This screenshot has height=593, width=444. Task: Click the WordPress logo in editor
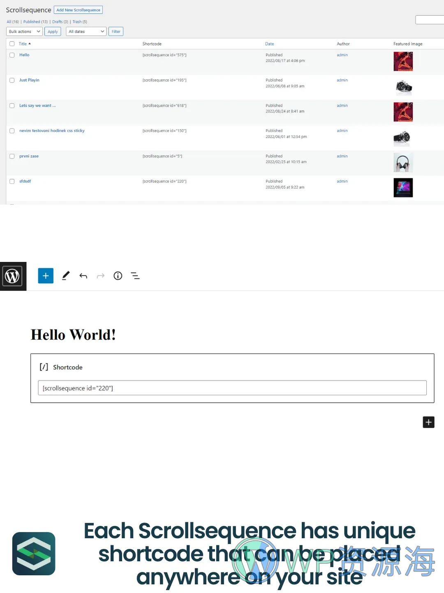click(x=13, y=276)
